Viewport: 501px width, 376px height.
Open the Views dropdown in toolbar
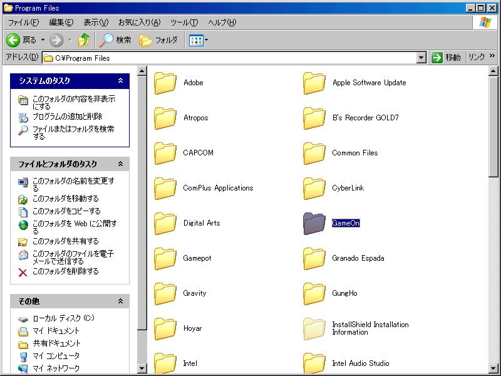tap(199, 40)
